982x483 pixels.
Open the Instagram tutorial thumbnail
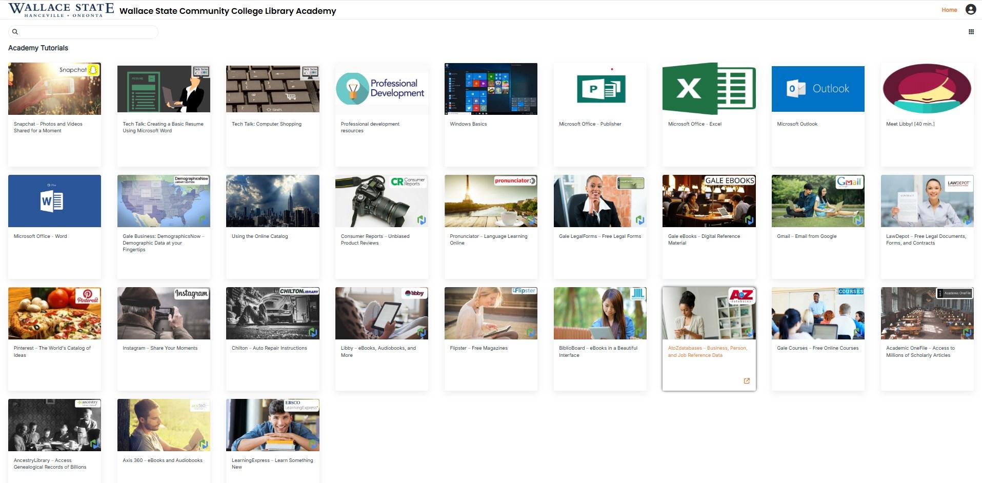[x=164, y=313]
